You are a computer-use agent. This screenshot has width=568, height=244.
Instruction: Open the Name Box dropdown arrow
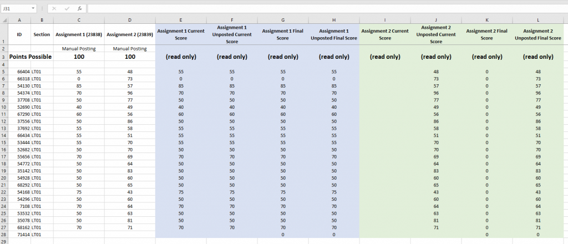pyautogui.click(x=34, y=9)
